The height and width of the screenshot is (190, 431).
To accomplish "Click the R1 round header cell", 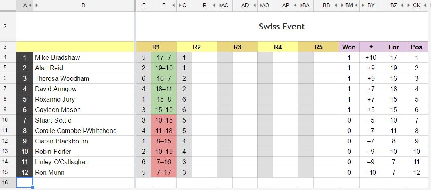I will (x=156, y=47).
